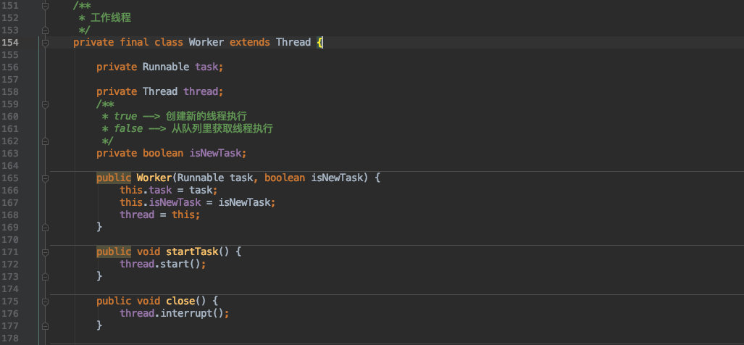Collapse the Worker constructor fold at line 165
This screenshot has width=744, height=345.
(45, 178)
